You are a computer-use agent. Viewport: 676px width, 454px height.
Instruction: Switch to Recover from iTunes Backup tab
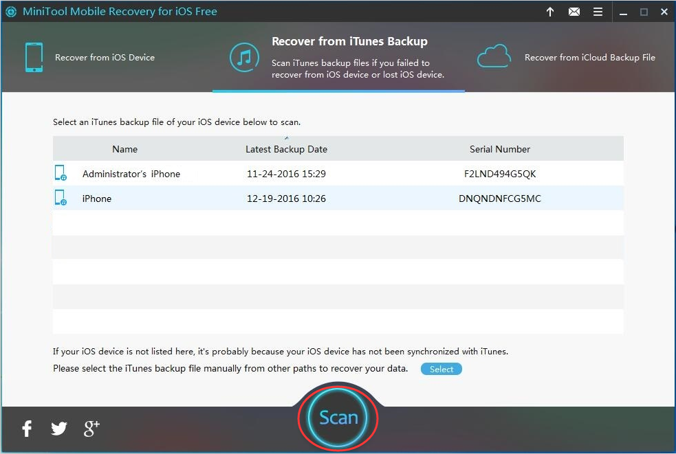coord(338,57)
